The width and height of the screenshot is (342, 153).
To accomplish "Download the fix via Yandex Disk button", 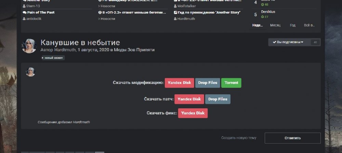I will [193, 113].
